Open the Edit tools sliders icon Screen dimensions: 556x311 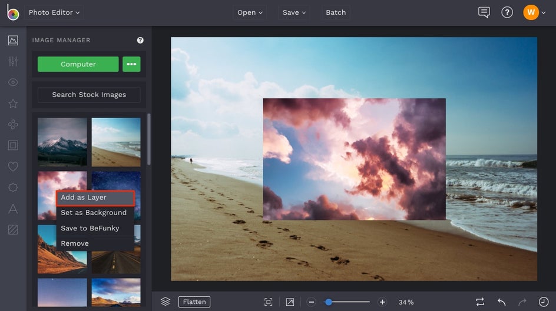tap(13, 61)
